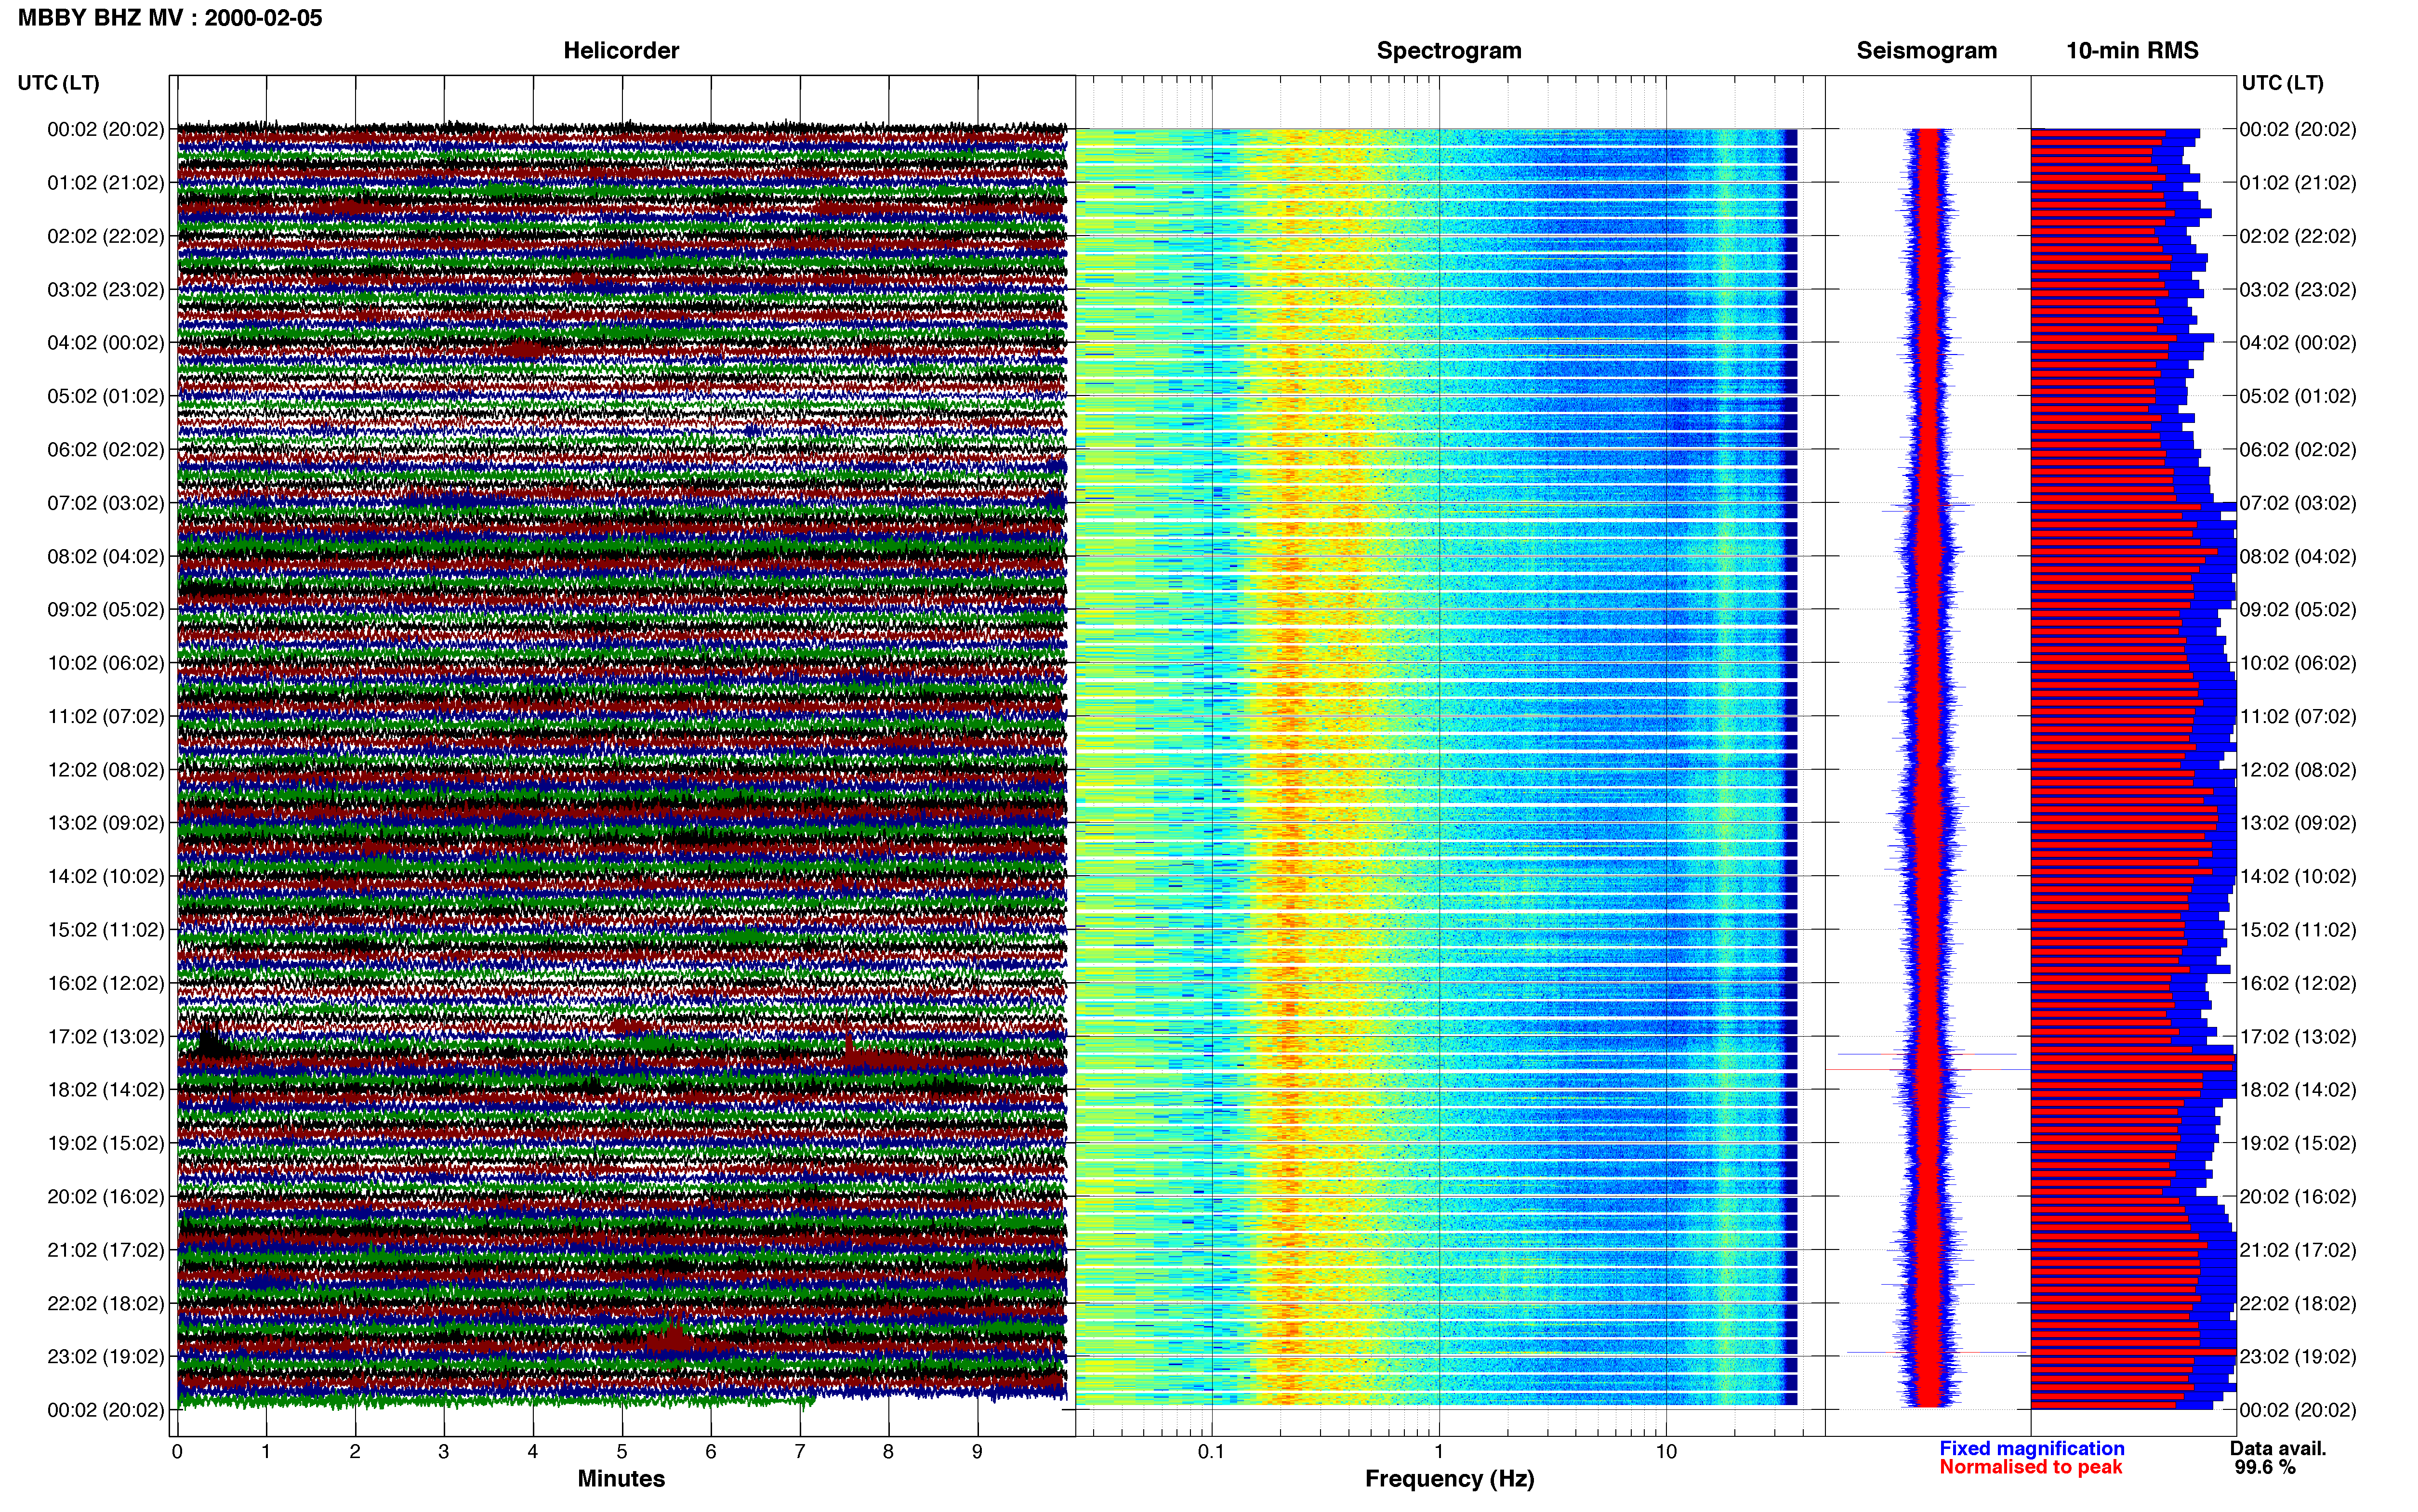Click the left '12:02 (08:02)' time label
The height and width of the screenshot is (1512, 2418).
click(106, 770)
